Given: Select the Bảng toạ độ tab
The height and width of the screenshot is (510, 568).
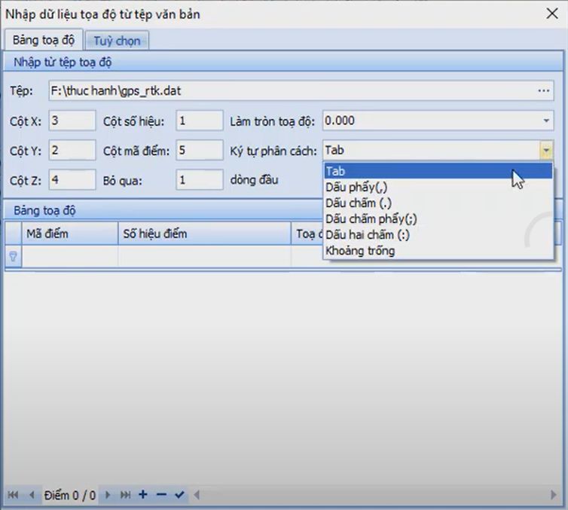Looking at the screenshot, I should [x=43, y=40].
